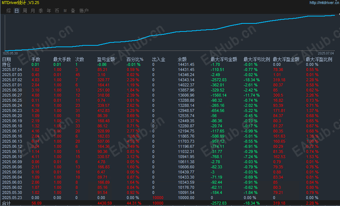The height and width of the screenshot is (206, 340).
Task: Select the 2025.06.27 date row
Action: pos(12,95)
